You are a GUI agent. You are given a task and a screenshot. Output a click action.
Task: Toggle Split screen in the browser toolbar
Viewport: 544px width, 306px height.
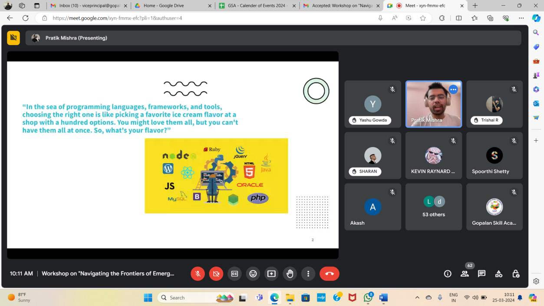pyautogui.click(x=459, y=18)
